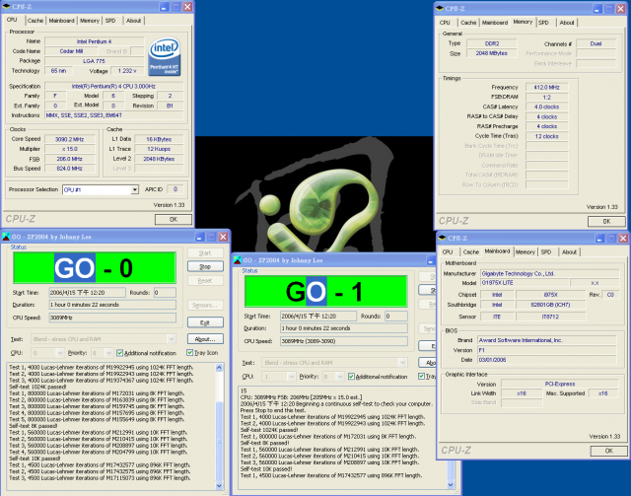The width and height of the screenshot is (631, 496).
Task: Click Start button in GO - 0 window
Action: [x=205, y=252]
